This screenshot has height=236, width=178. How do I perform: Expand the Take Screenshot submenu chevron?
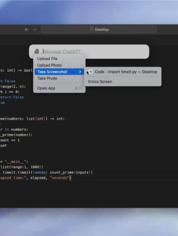coord(80,72)
